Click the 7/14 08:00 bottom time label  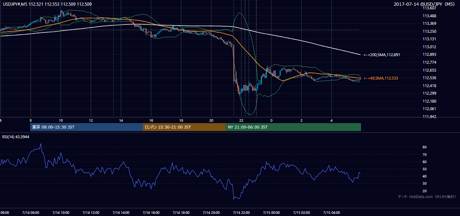click(x=30, y=213)
